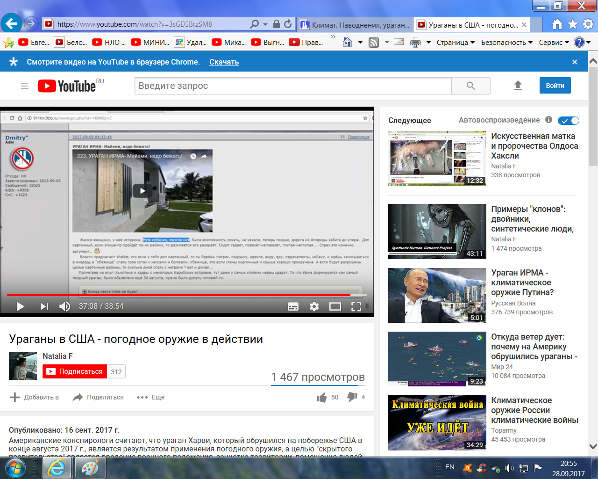Open the YouTube hamburger guide menu
598x479 pixels.
(25, 86)
